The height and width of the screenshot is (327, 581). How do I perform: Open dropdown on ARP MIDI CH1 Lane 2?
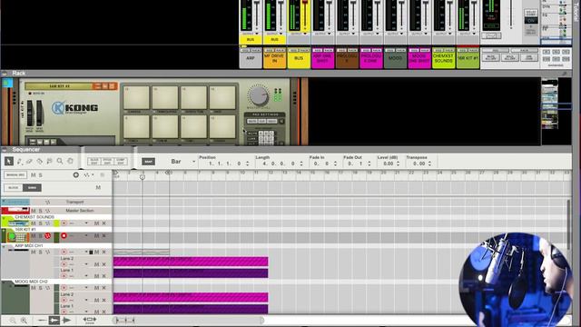[86, 264]
